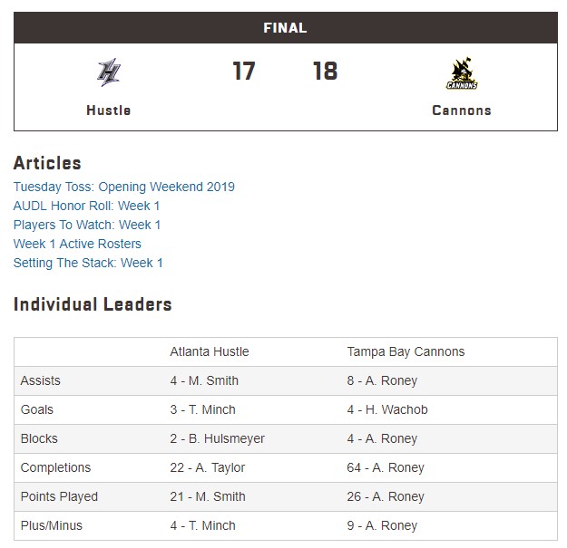Select the Assists row label
Image resolution: width=567 pixels, height=548 pixels.
pyautogui.click(x=41, y=380)
